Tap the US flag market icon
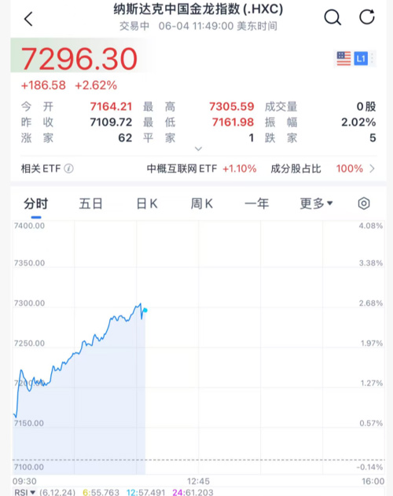Image resolution: width=393 pixels, height=496 pixels. pos(343,58)
